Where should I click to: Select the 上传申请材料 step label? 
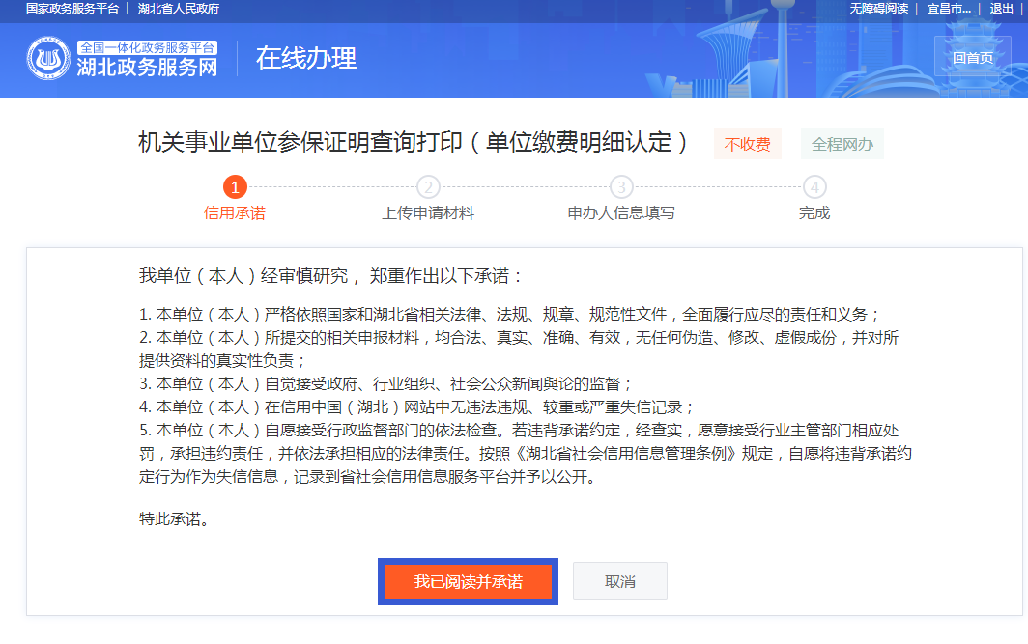point(428,213)
